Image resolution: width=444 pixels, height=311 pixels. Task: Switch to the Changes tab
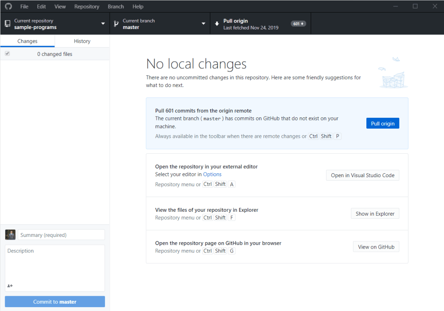point(27,41)
